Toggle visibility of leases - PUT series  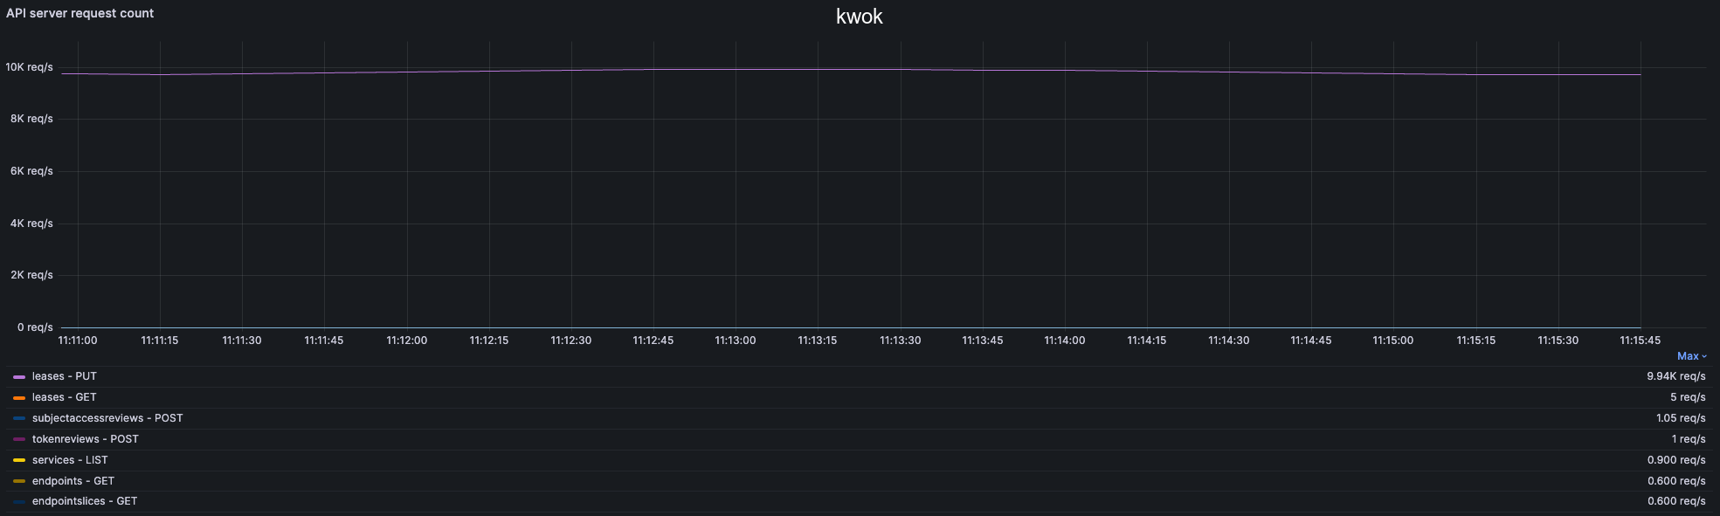point(64,376)
